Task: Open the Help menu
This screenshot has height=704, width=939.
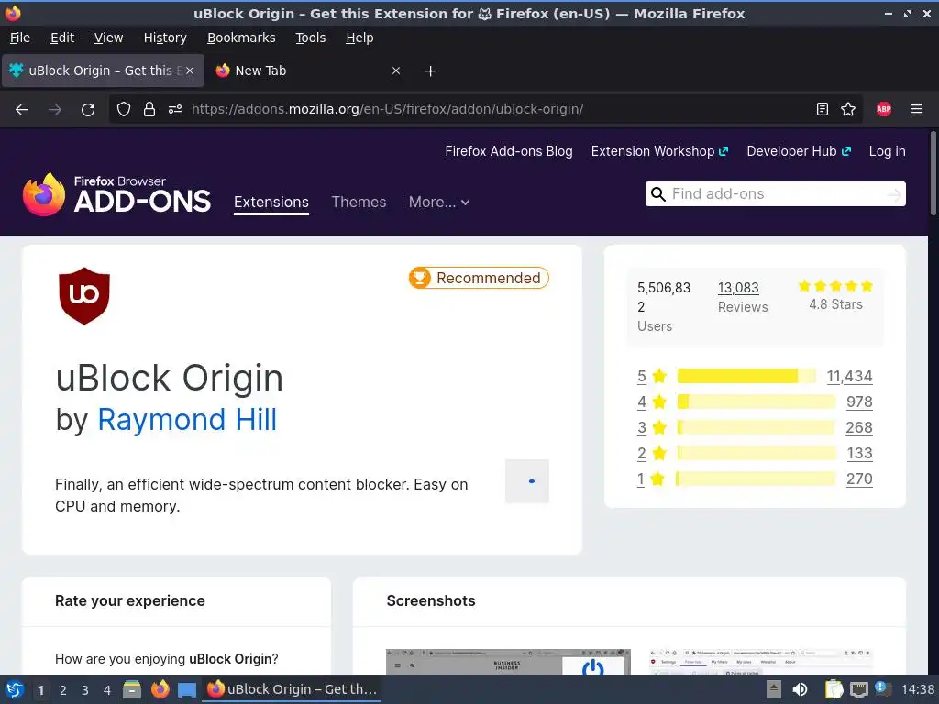Action: coord(359,38)
